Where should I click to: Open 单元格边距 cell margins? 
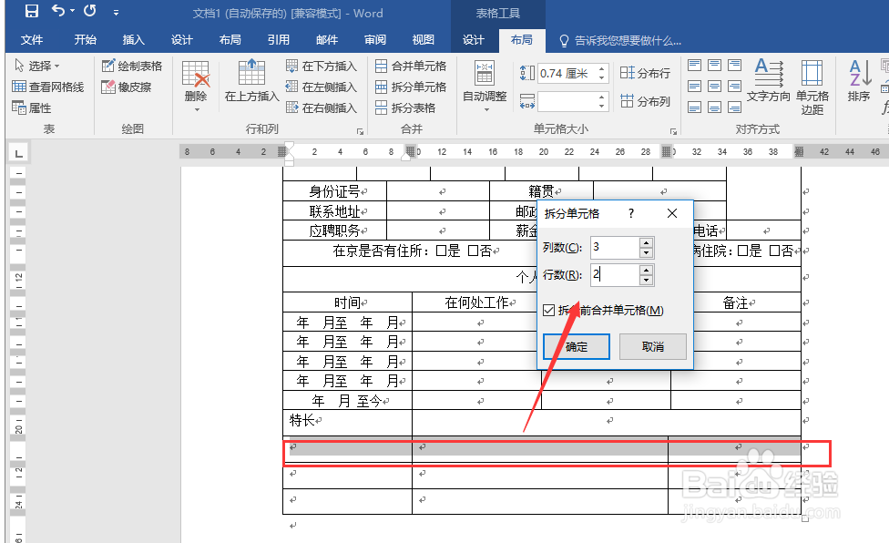point(812,87)
